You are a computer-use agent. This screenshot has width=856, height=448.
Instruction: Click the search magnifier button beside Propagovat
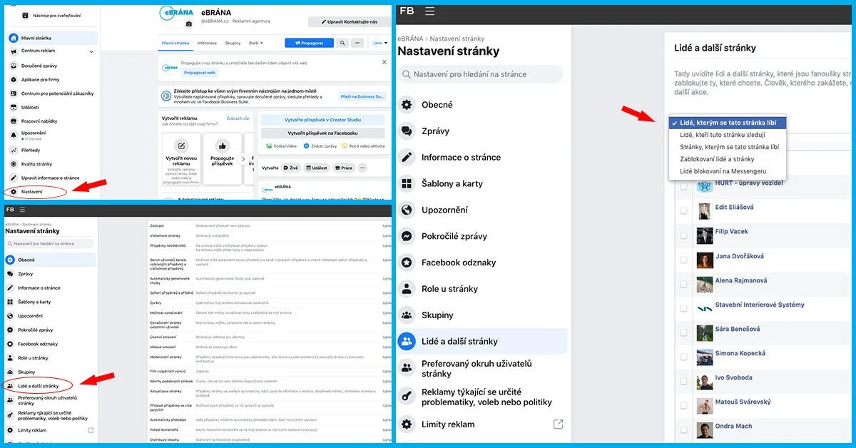click(342, 43)
